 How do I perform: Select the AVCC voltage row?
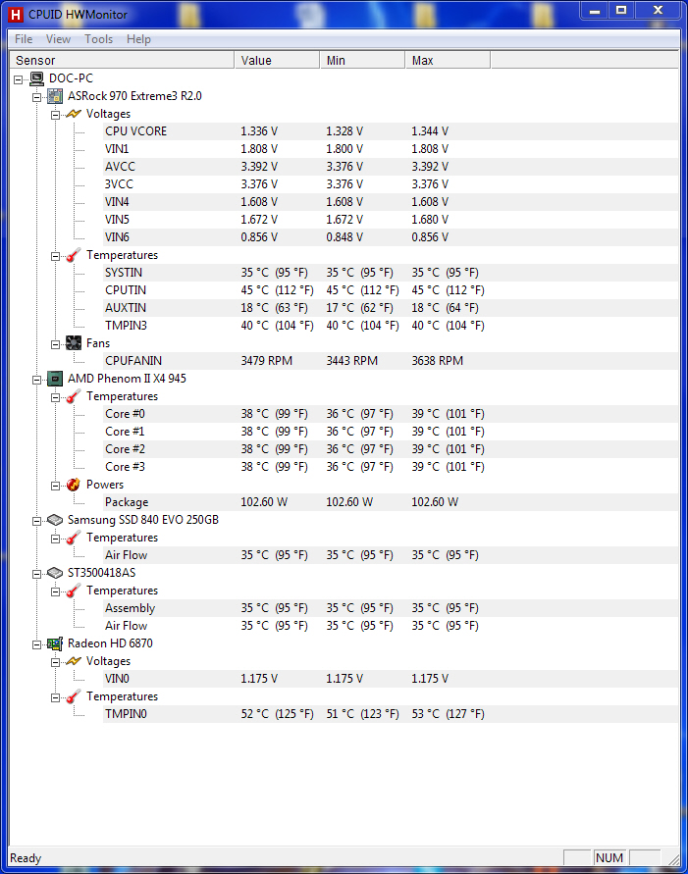[391, 167]
